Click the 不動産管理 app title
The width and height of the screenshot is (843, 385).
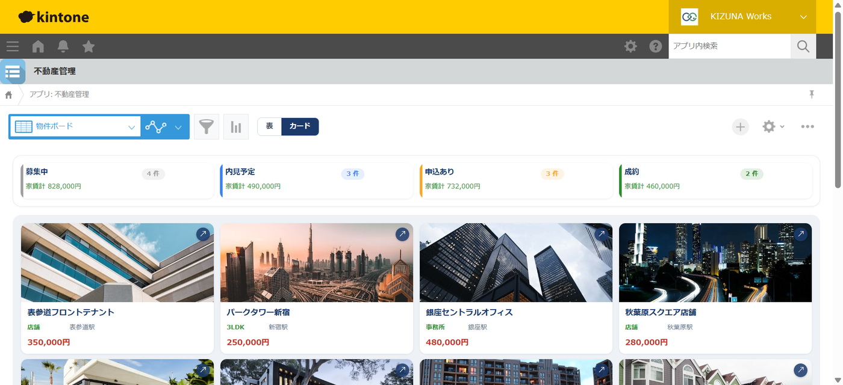55,71
